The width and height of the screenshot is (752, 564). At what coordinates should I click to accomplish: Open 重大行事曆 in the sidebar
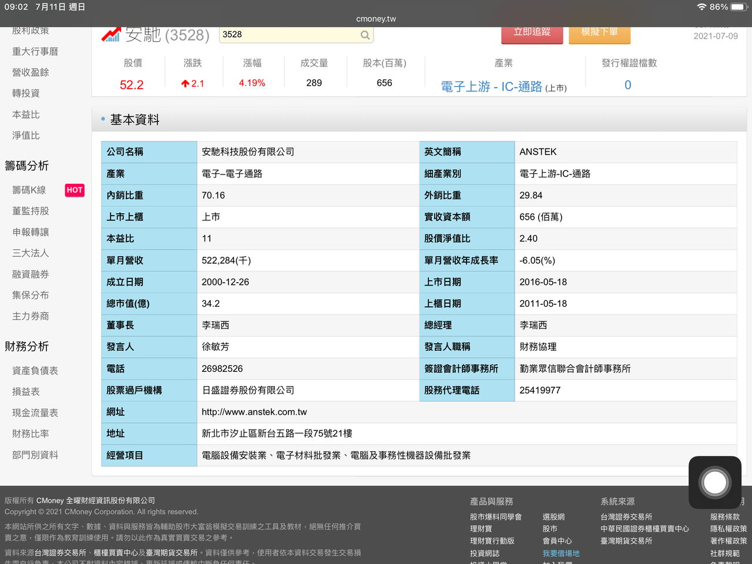(x=35, y=52)
